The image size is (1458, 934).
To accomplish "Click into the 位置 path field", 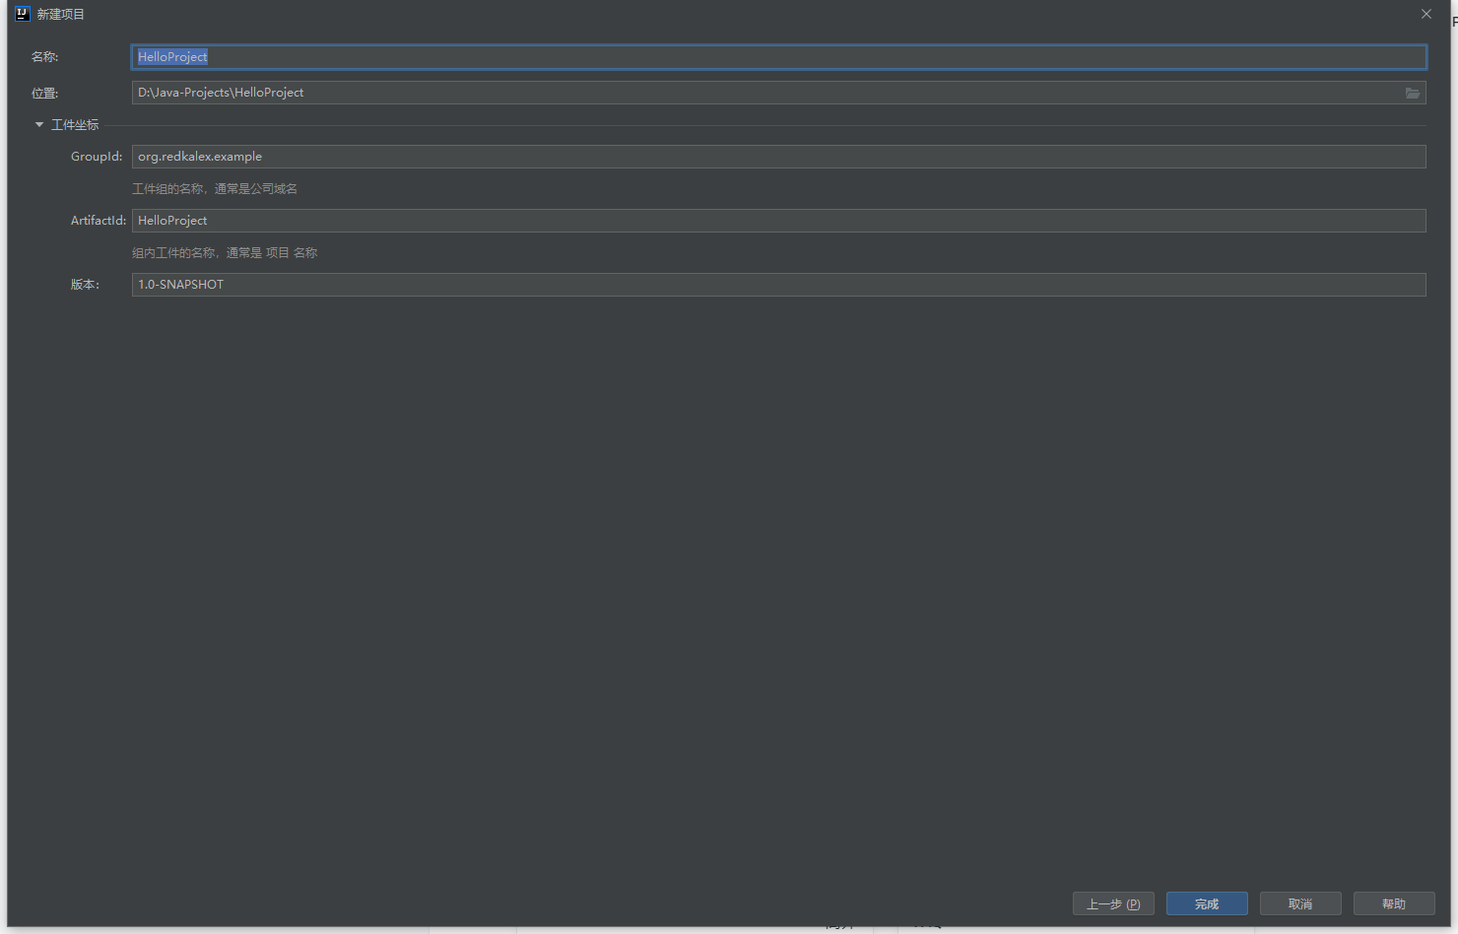I will point(768,93).
